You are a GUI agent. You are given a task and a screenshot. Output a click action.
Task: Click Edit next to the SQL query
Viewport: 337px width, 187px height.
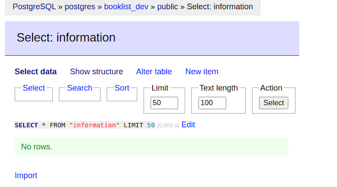click(x=188, y=125)
